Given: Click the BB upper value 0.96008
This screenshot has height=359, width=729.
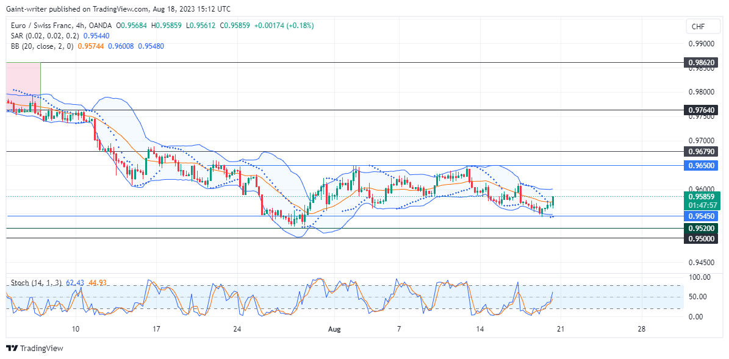Looking at the screenshot, I should 120,46.
